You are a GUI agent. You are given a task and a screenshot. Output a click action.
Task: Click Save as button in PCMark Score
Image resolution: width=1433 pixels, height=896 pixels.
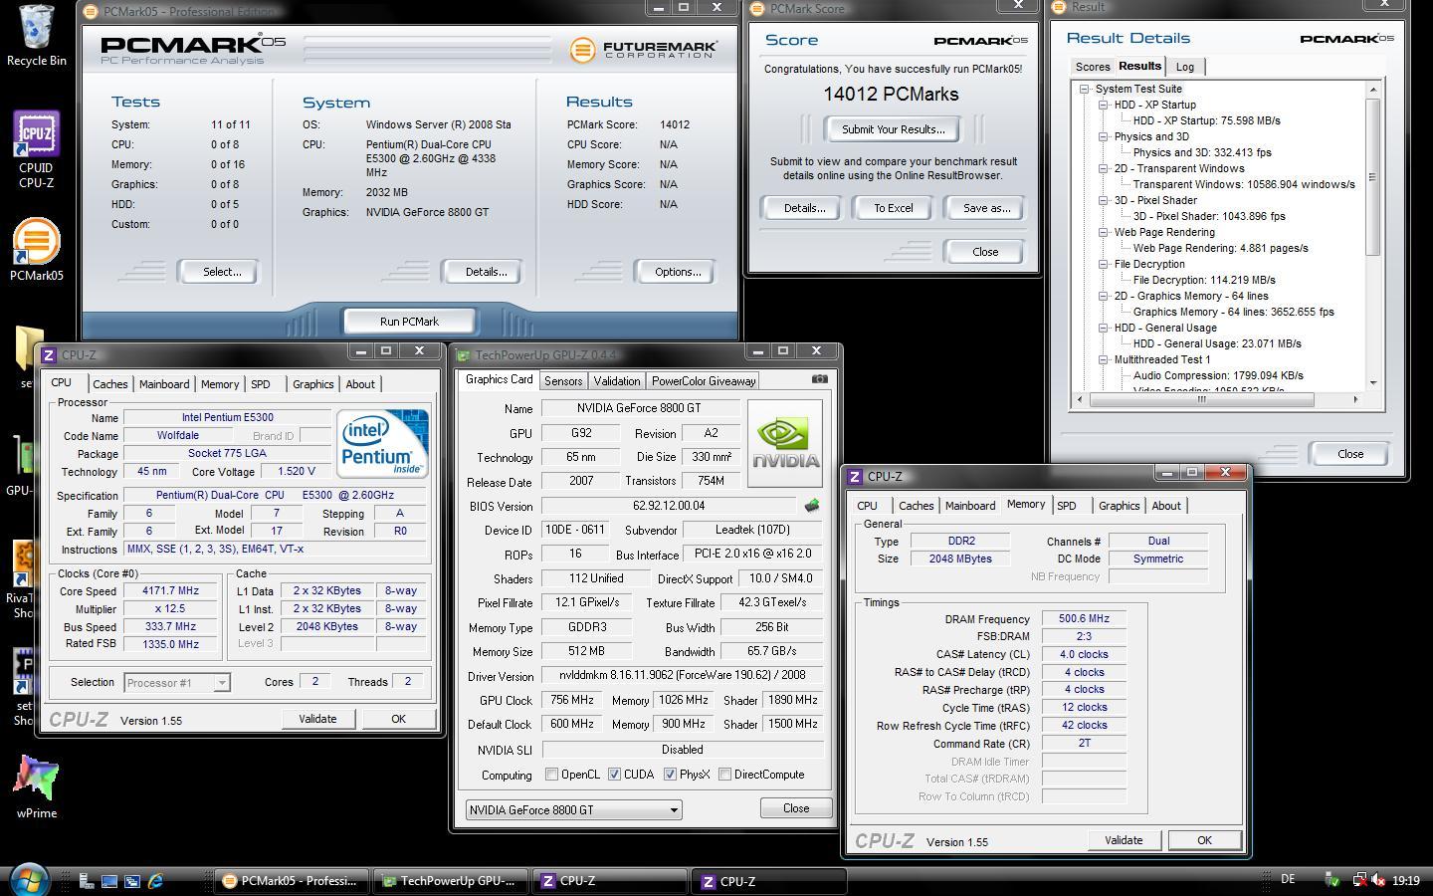986,208
